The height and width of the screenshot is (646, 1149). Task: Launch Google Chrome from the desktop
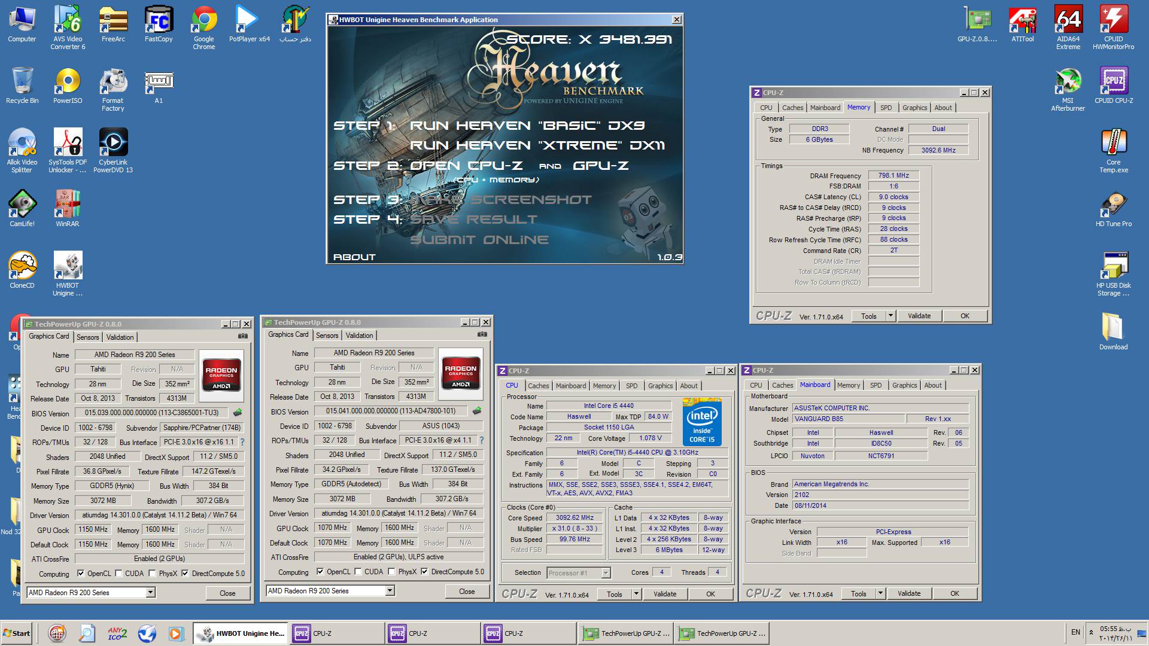204,27
